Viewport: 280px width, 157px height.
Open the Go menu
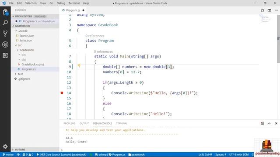pos(52,3)
